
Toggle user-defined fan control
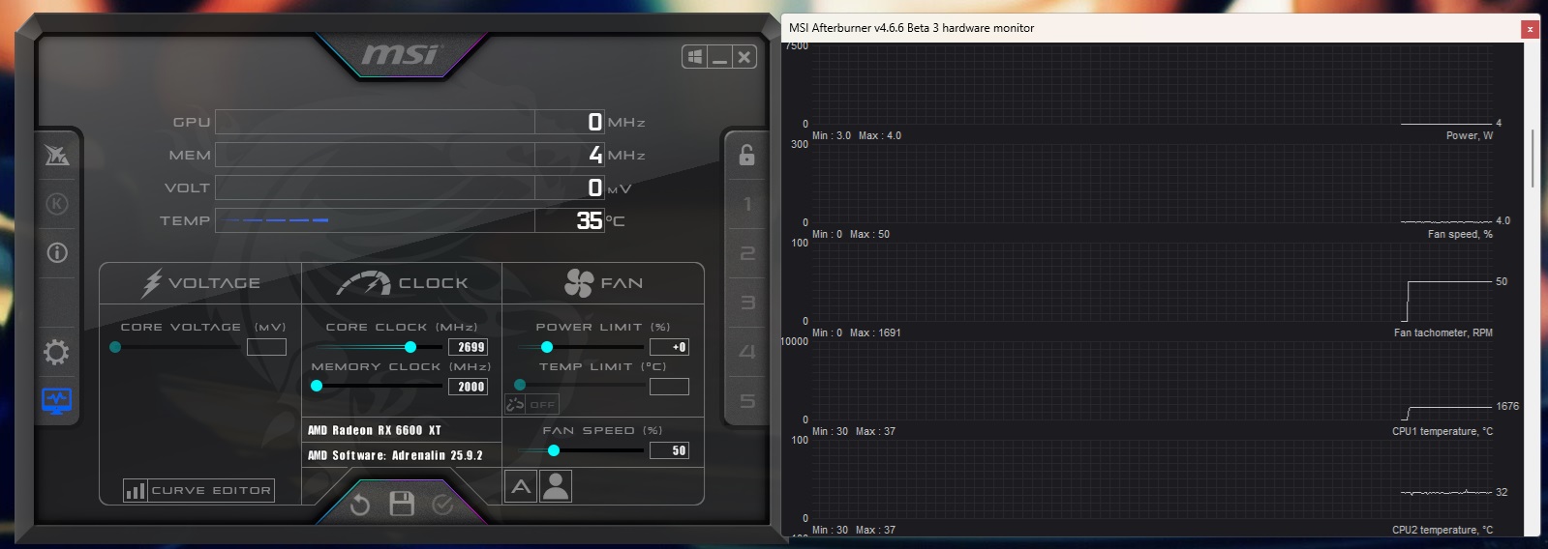click(x=556, y=486)
